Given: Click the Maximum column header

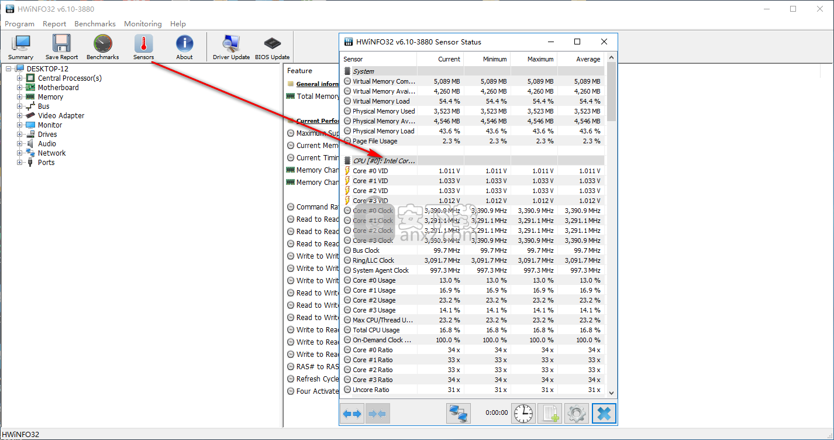Looking at the screenshot, I should click(534, 59).
